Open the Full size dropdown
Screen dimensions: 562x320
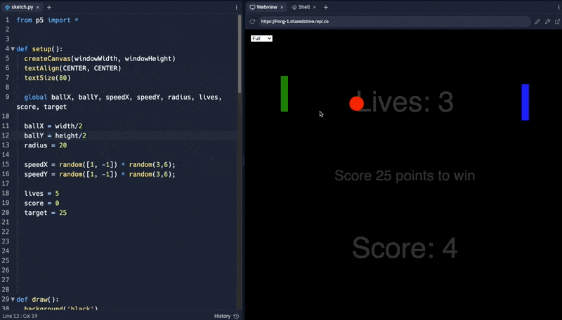pos(261,39)
